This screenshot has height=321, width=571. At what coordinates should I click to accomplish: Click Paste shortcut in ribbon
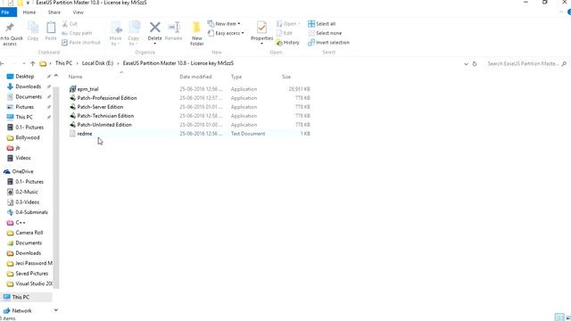coord(81,43)
